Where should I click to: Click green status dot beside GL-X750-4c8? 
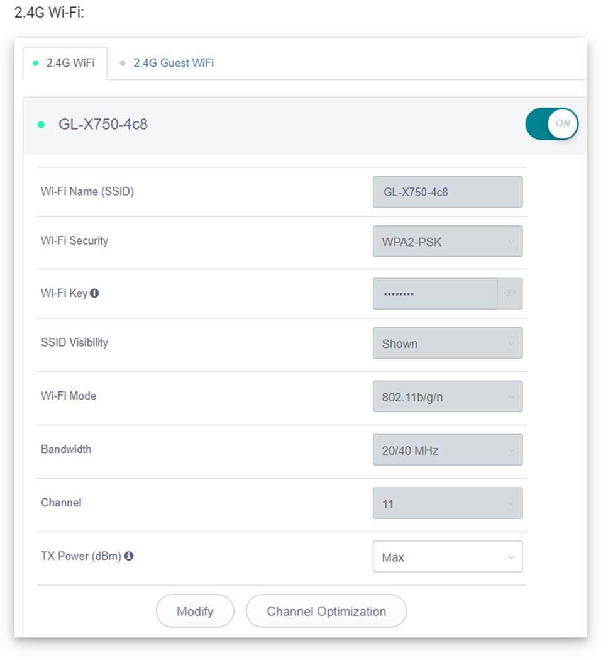pyautogui.click(x=41, y=125)
